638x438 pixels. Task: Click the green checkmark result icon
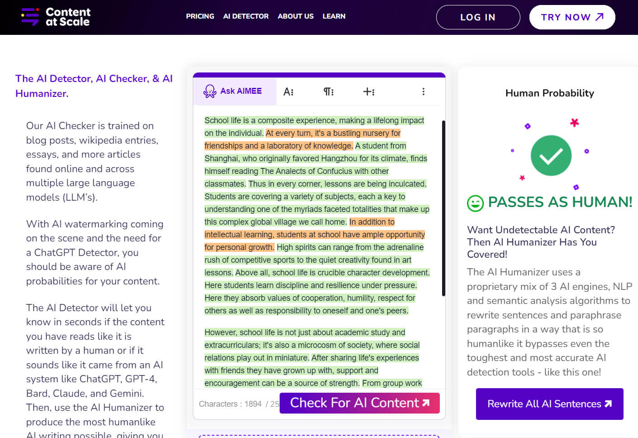[x=551, y=155]
